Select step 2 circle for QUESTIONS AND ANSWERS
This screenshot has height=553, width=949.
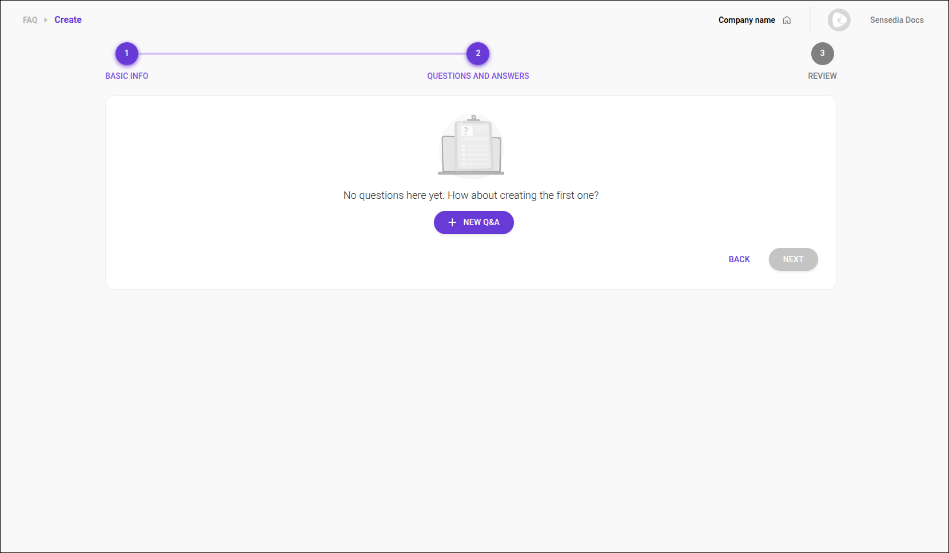coord(478,53)
